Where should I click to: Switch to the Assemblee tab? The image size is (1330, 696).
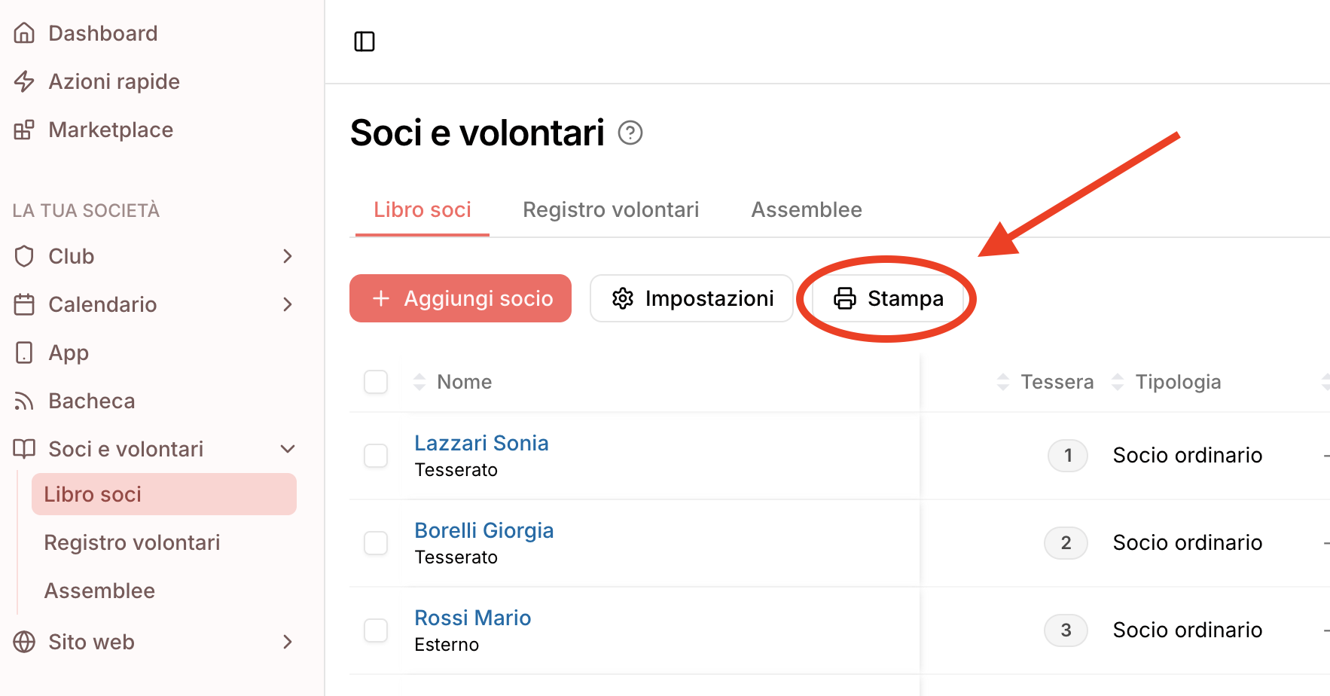[x=807, y=209]
